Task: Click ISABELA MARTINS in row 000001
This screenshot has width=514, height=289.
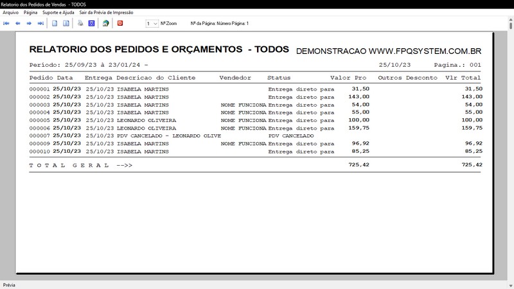Action: coord(143,89)
